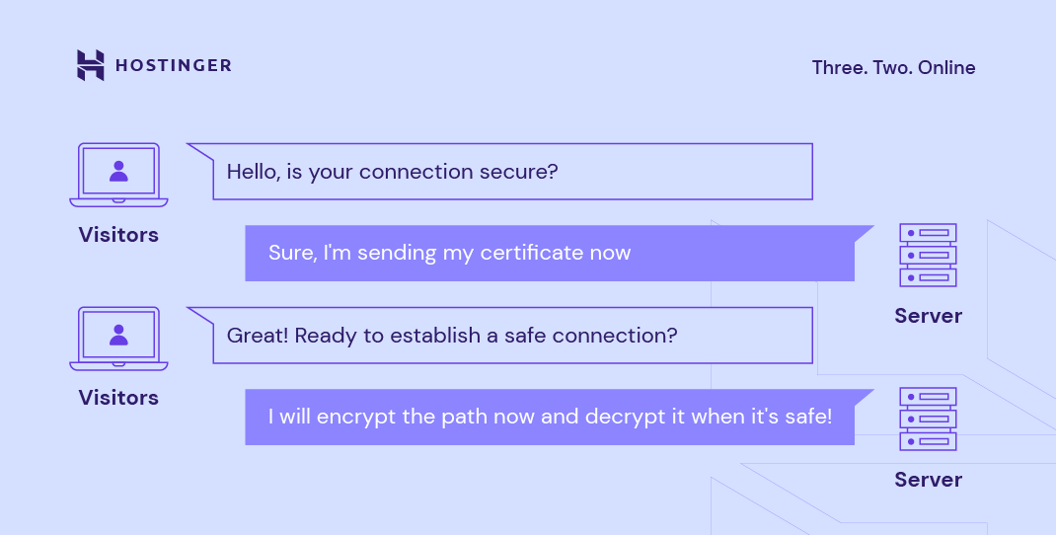This screenshot has width=1056, height=535.
Task: Click the "I will encrypt the path now" message
Action: pyautogui.click(x=549, y=417)
